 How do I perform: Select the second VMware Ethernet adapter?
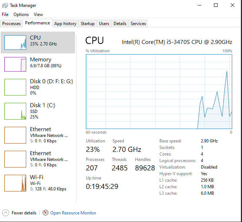pos(15,159)
